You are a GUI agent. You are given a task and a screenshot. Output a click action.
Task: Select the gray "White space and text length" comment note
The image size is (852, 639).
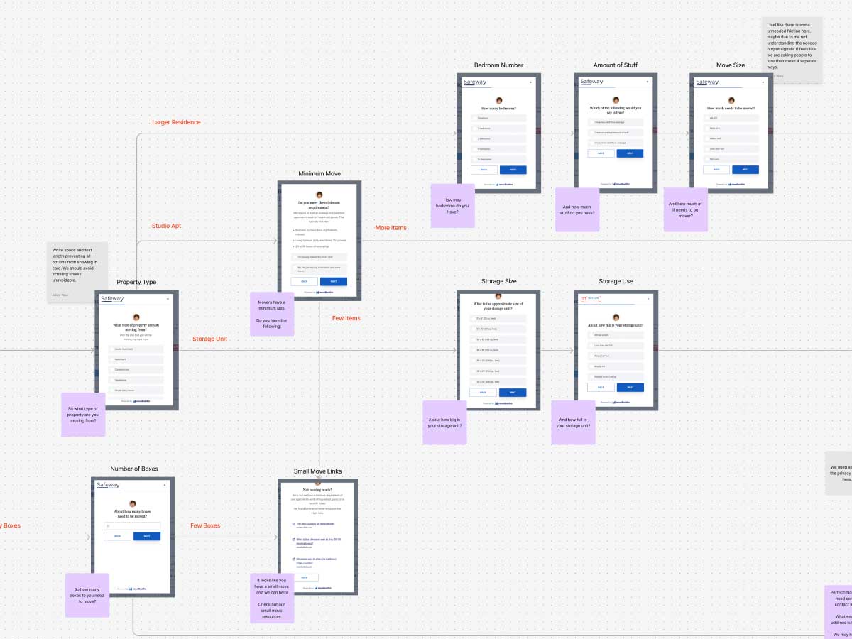click(x=77, y=273)
